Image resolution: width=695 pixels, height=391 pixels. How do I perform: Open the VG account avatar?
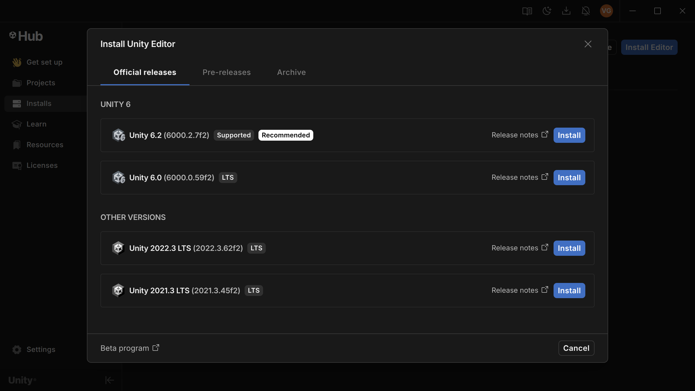click(x=606, y=11)
